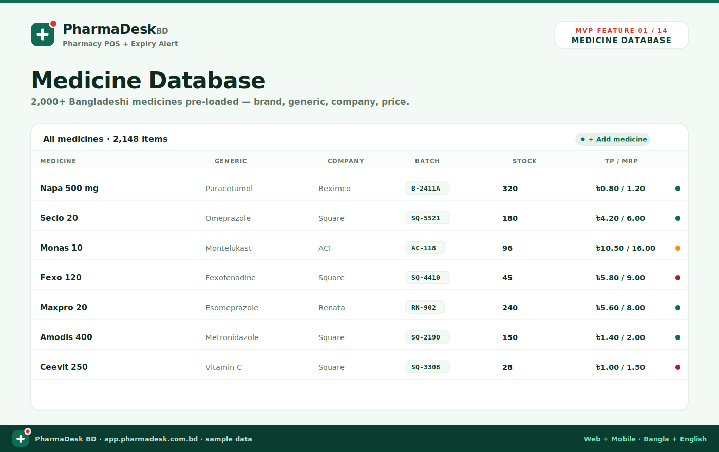
Task: Click generic name Vitamin C
Action: pyautogui.click(x=223, y=367)
